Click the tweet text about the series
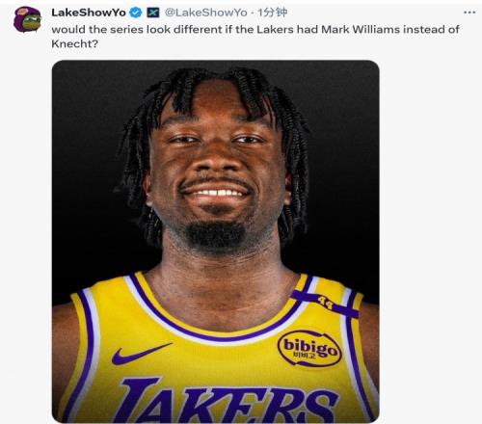The width and height of the screenshot is (482, 424). click(255, 37)
